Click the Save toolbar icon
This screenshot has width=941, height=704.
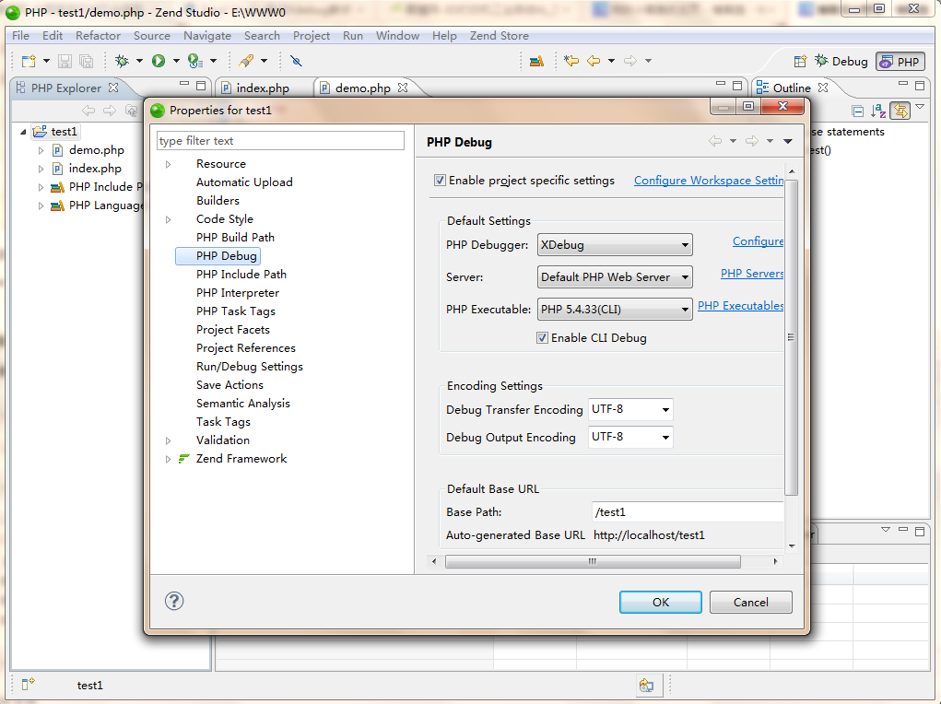click(65, 61)
